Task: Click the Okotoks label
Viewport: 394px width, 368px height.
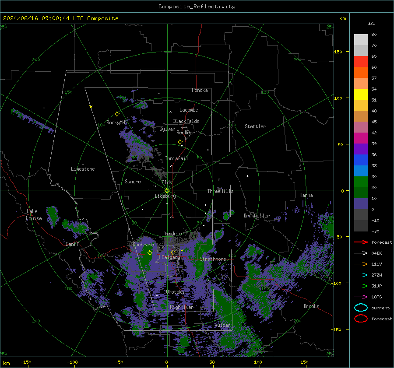Action: 175,292
